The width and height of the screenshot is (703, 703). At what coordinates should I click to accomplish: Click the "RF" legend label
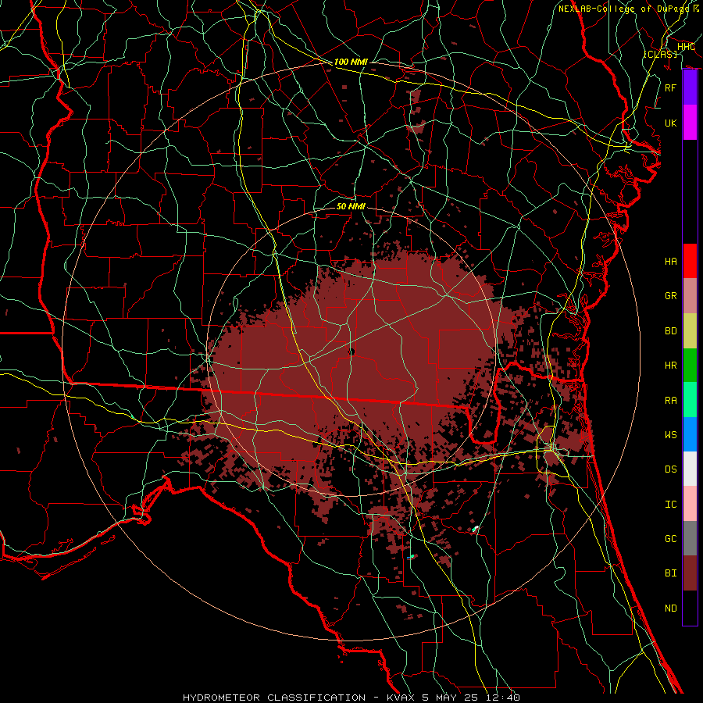point(671,87)
